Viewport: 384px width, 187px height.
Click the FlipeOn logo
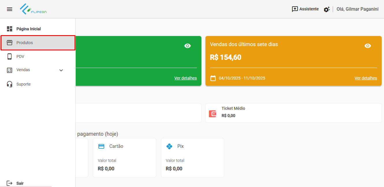pyautogui.click(x=33, y=9)
